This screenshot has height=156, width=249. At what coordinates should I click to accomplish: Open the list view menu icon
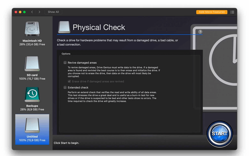(232, 12)
